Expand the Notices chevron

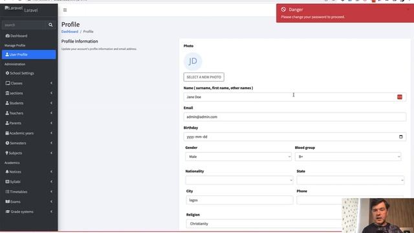51,172
